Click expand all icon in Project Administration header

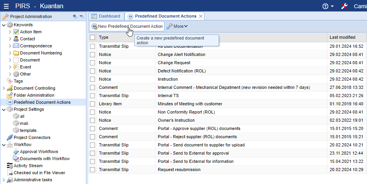pyautogui.click(x=75, y=16)
